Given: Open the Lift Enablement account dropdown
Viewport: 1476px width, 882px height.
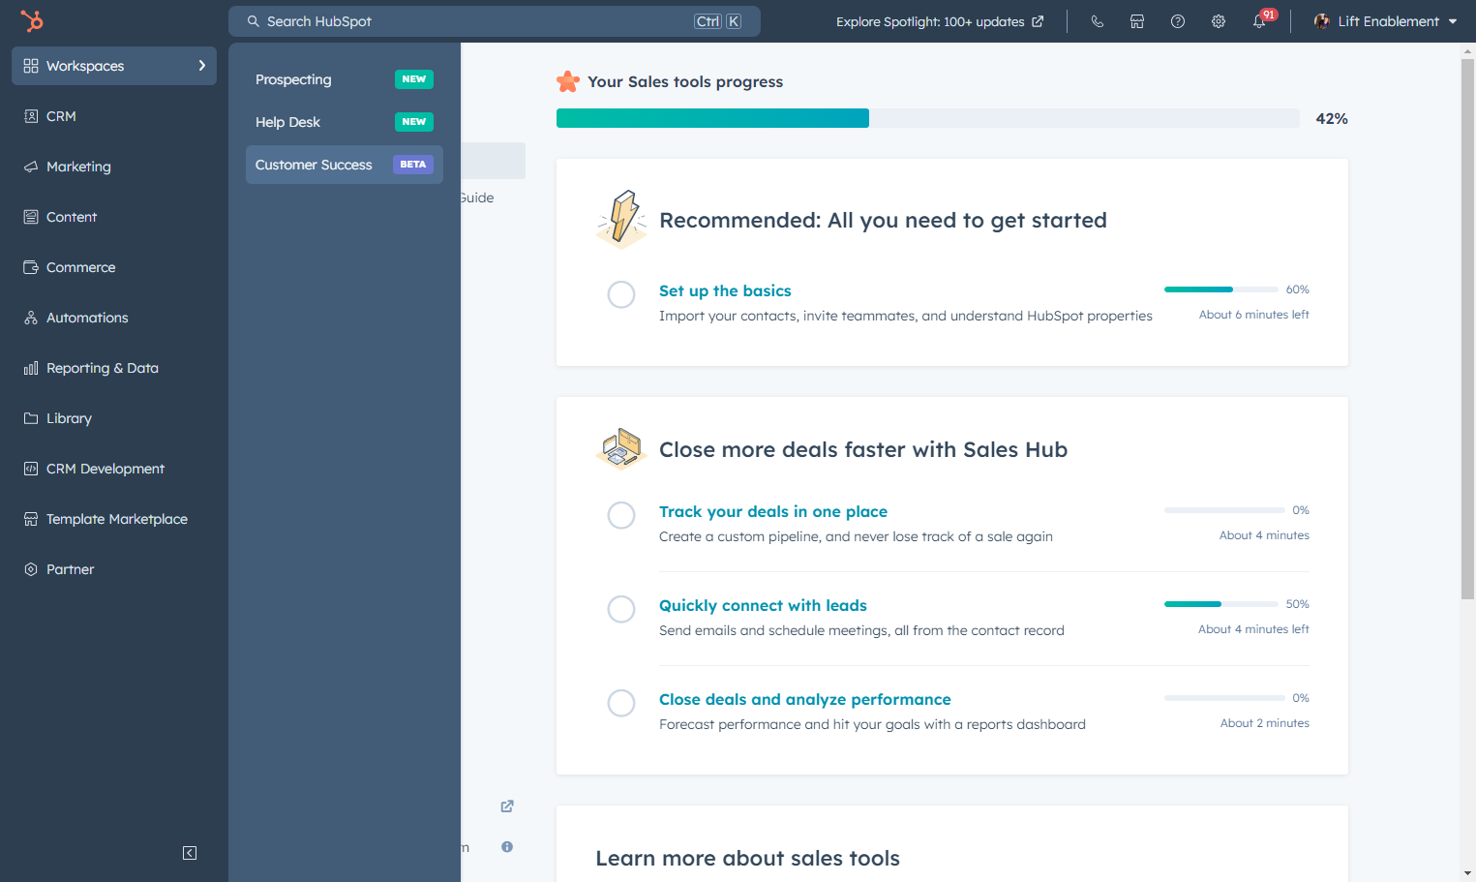Looking at the screenshot, I should click(x=1385, y=21).
